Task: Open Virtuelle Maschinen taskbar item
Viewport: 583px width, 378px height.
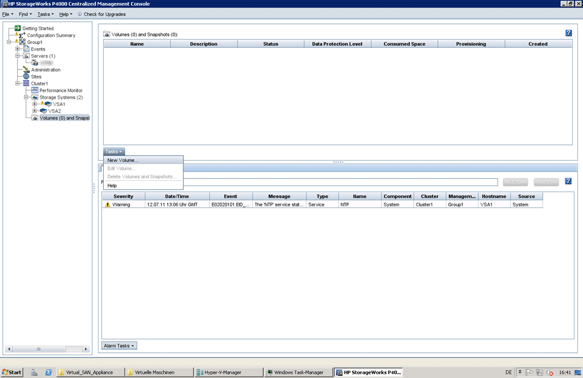Action: coord(159,372)
